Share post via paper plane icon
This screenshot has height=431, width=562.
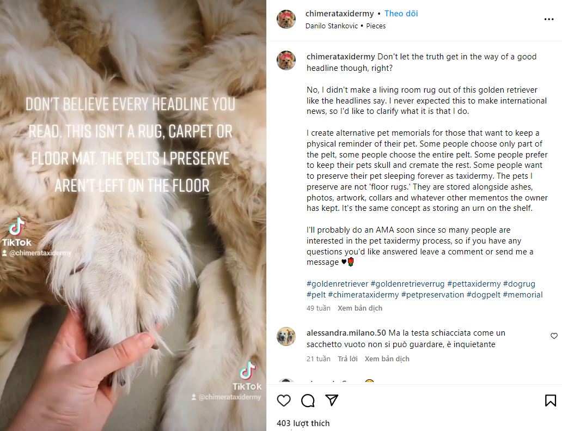coord(332,400)
